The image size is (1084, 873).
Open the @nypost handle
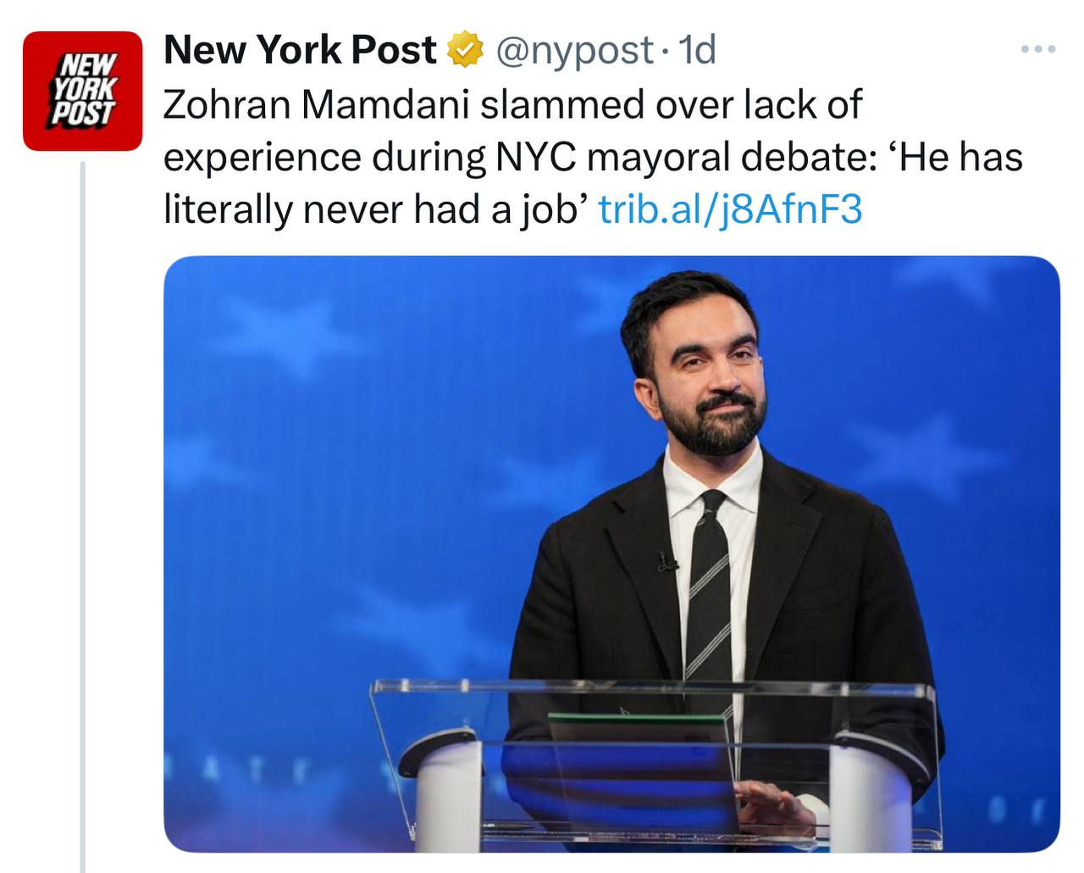pos(573,50)
